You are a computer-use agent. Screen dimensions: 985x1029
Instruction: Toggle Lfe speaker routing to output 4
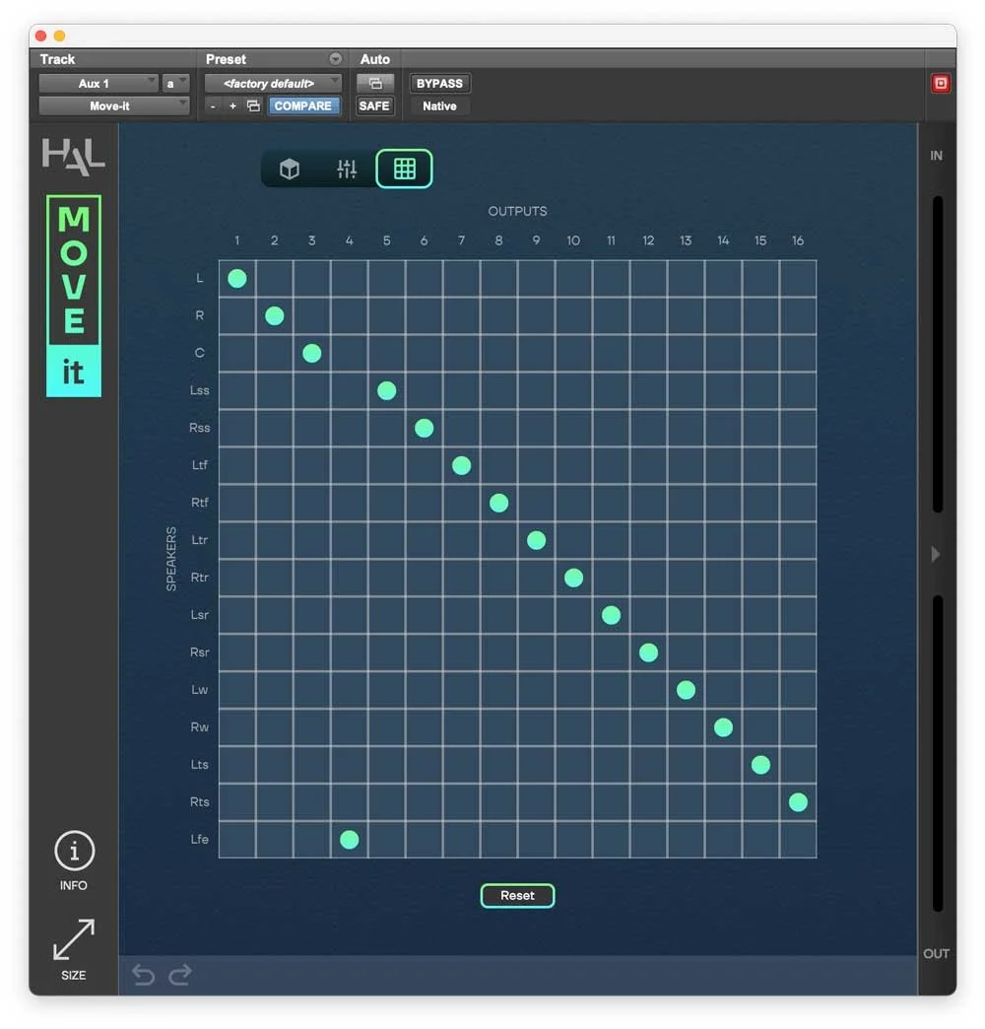(x=350, y=840)
